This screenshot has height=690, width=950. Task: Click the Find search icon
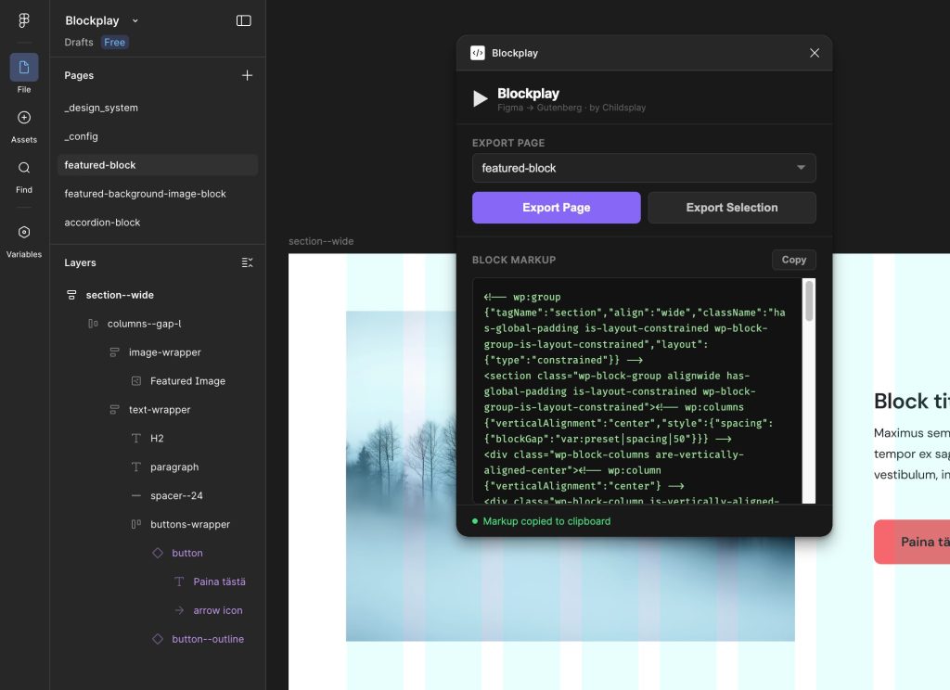tap(24, 168)
